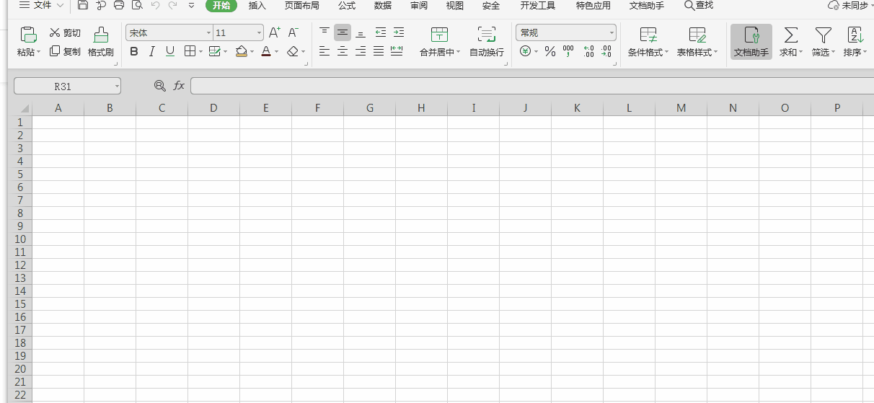Click the Print icon in quick access bar
This screenshot has height=403, width=874.
[119, 5]
